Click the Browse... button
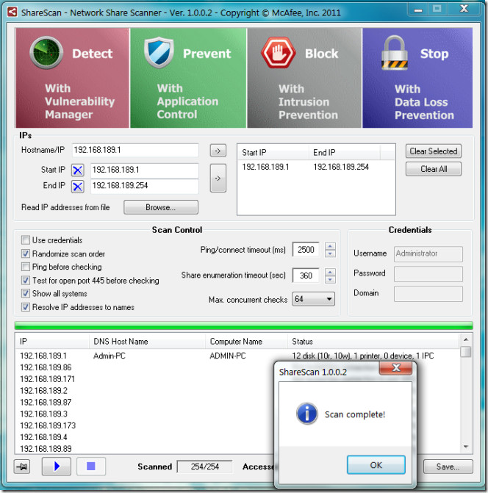 coord(161,207)
